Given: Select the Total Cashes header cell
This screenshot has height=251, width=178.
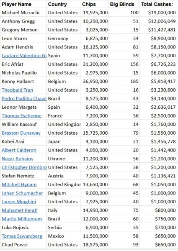Looking at the screenshot, I should pyautogui.click(x=158, y=4).
